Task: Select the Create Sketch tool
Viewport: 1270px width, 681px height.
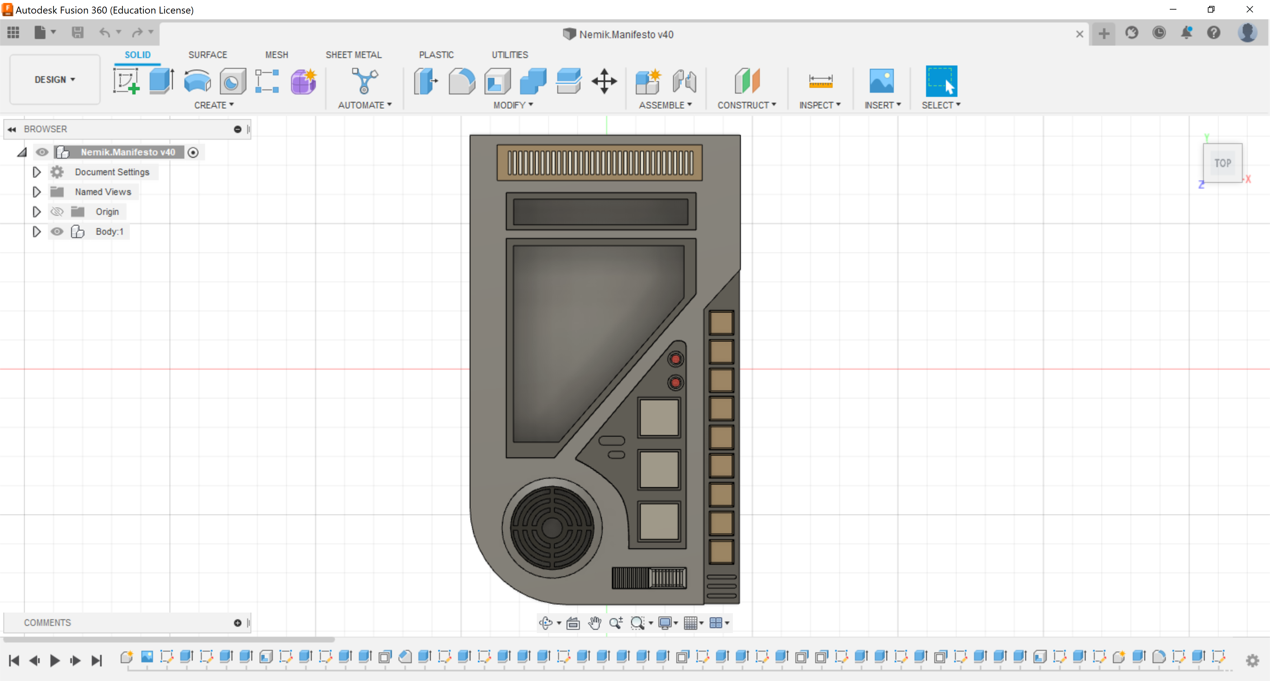Action: [x=126, y=81]
